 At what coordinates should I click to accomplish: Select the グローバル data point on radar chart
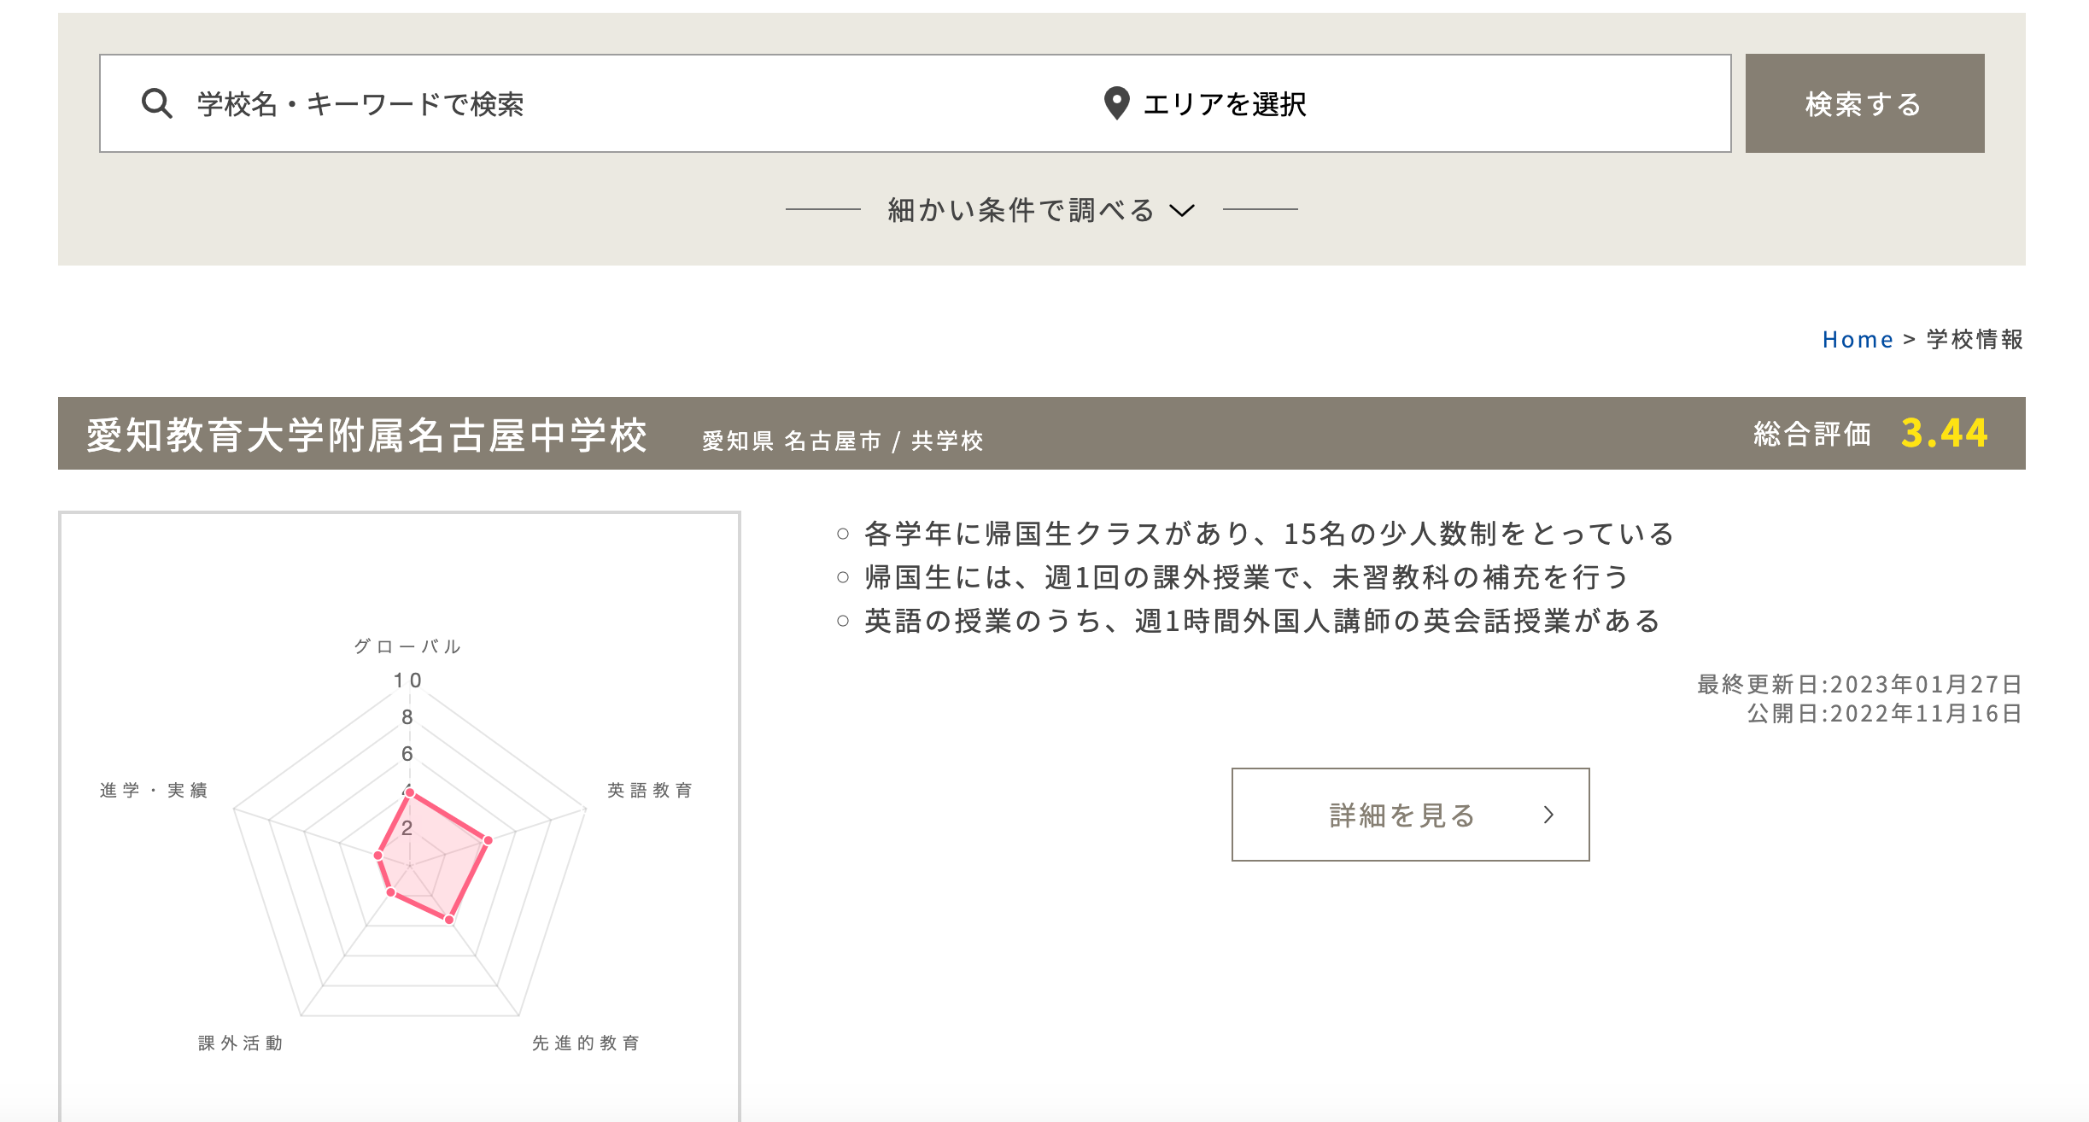pyautogui.click(x=410, y=793)
